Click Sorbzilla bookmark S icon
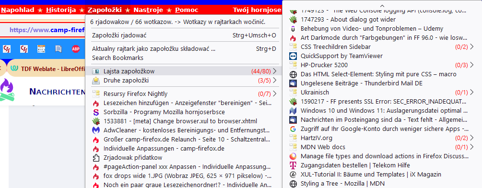 pyautogui.click(x=96, y=112)
